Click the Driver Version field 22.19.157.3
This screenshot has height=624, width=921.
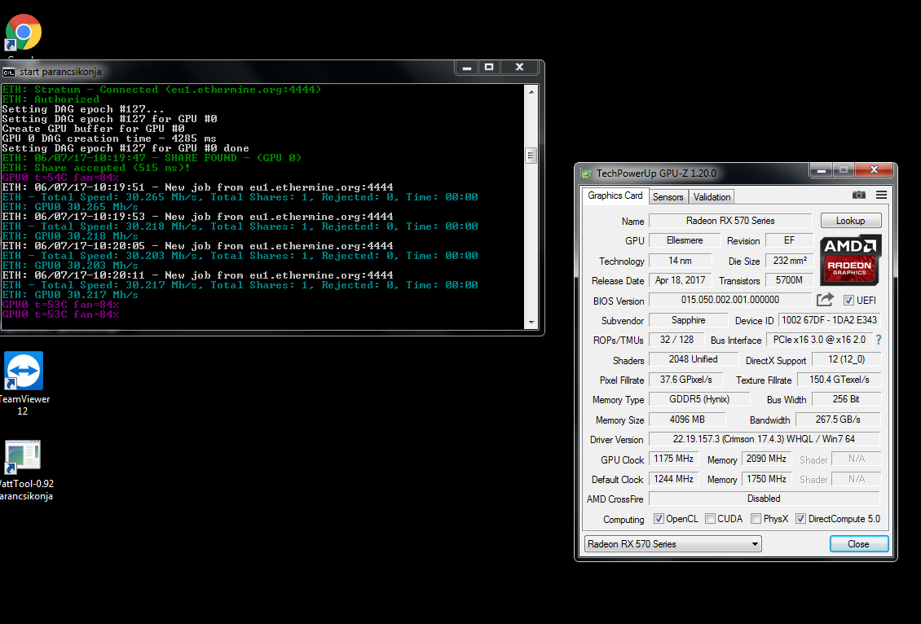click(x=764, y=439)
